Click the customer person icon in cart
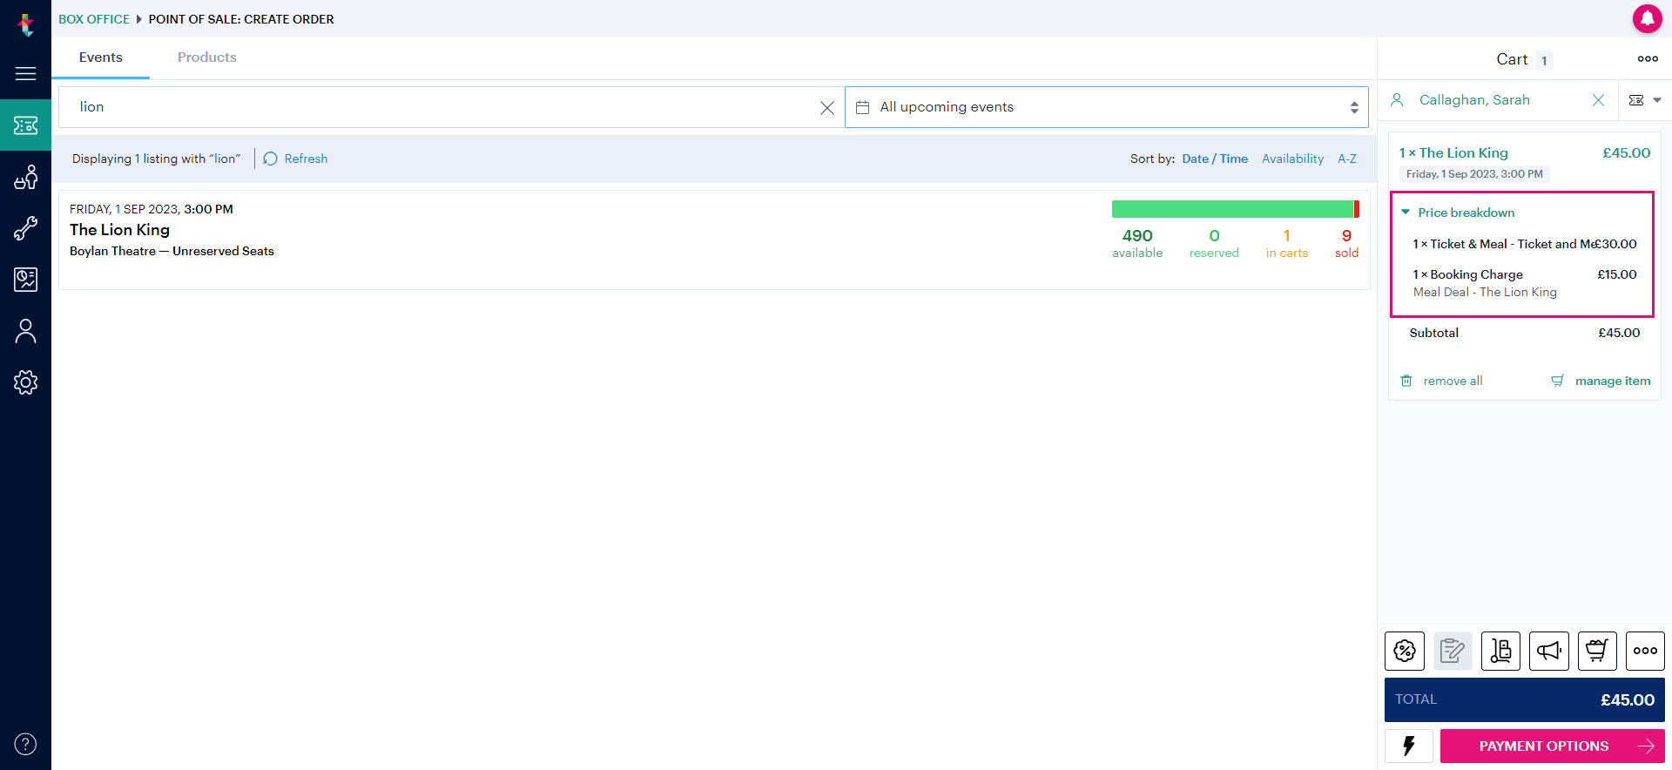Screen dimensions: 1672x770 [x=1397, y=100]
